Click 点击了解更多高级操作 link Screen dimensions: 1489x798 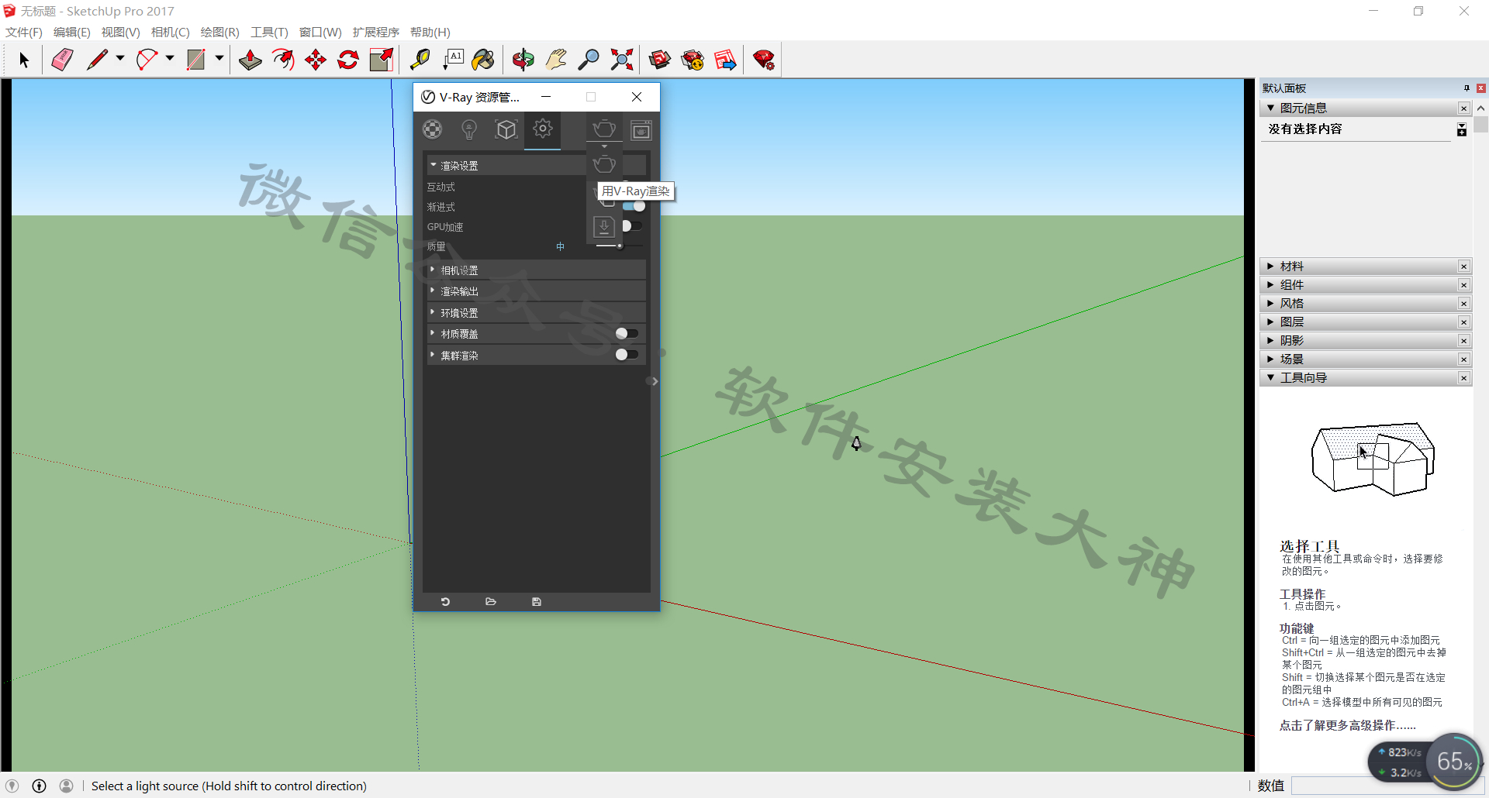(1347, 725)
